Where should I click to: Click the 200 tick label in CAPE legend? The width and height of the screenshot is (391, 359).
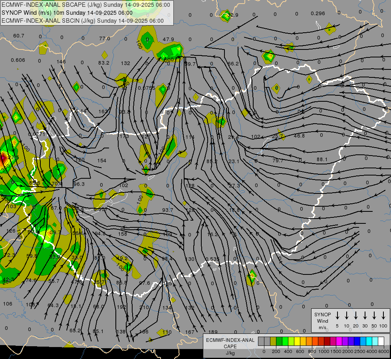276,351
